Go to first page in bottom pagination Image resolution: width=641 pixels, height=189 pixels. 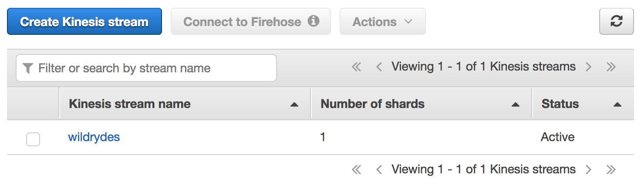(357, 170)
